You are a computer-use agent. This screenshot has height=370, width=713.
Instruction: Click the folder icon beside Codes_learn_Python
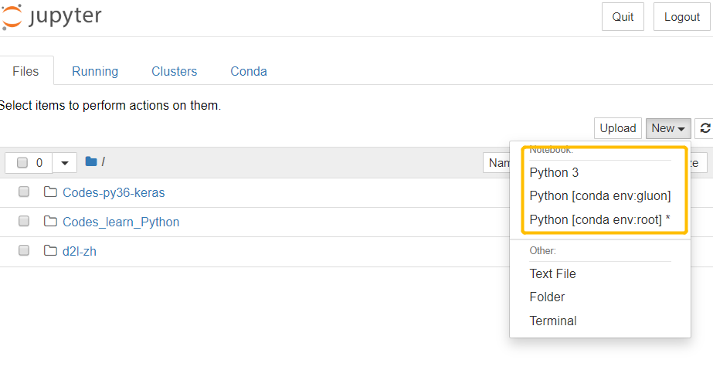[x=51, y=222]
